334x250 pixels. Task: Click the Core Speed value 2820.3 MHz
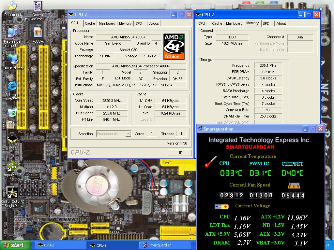pos(112,101)
